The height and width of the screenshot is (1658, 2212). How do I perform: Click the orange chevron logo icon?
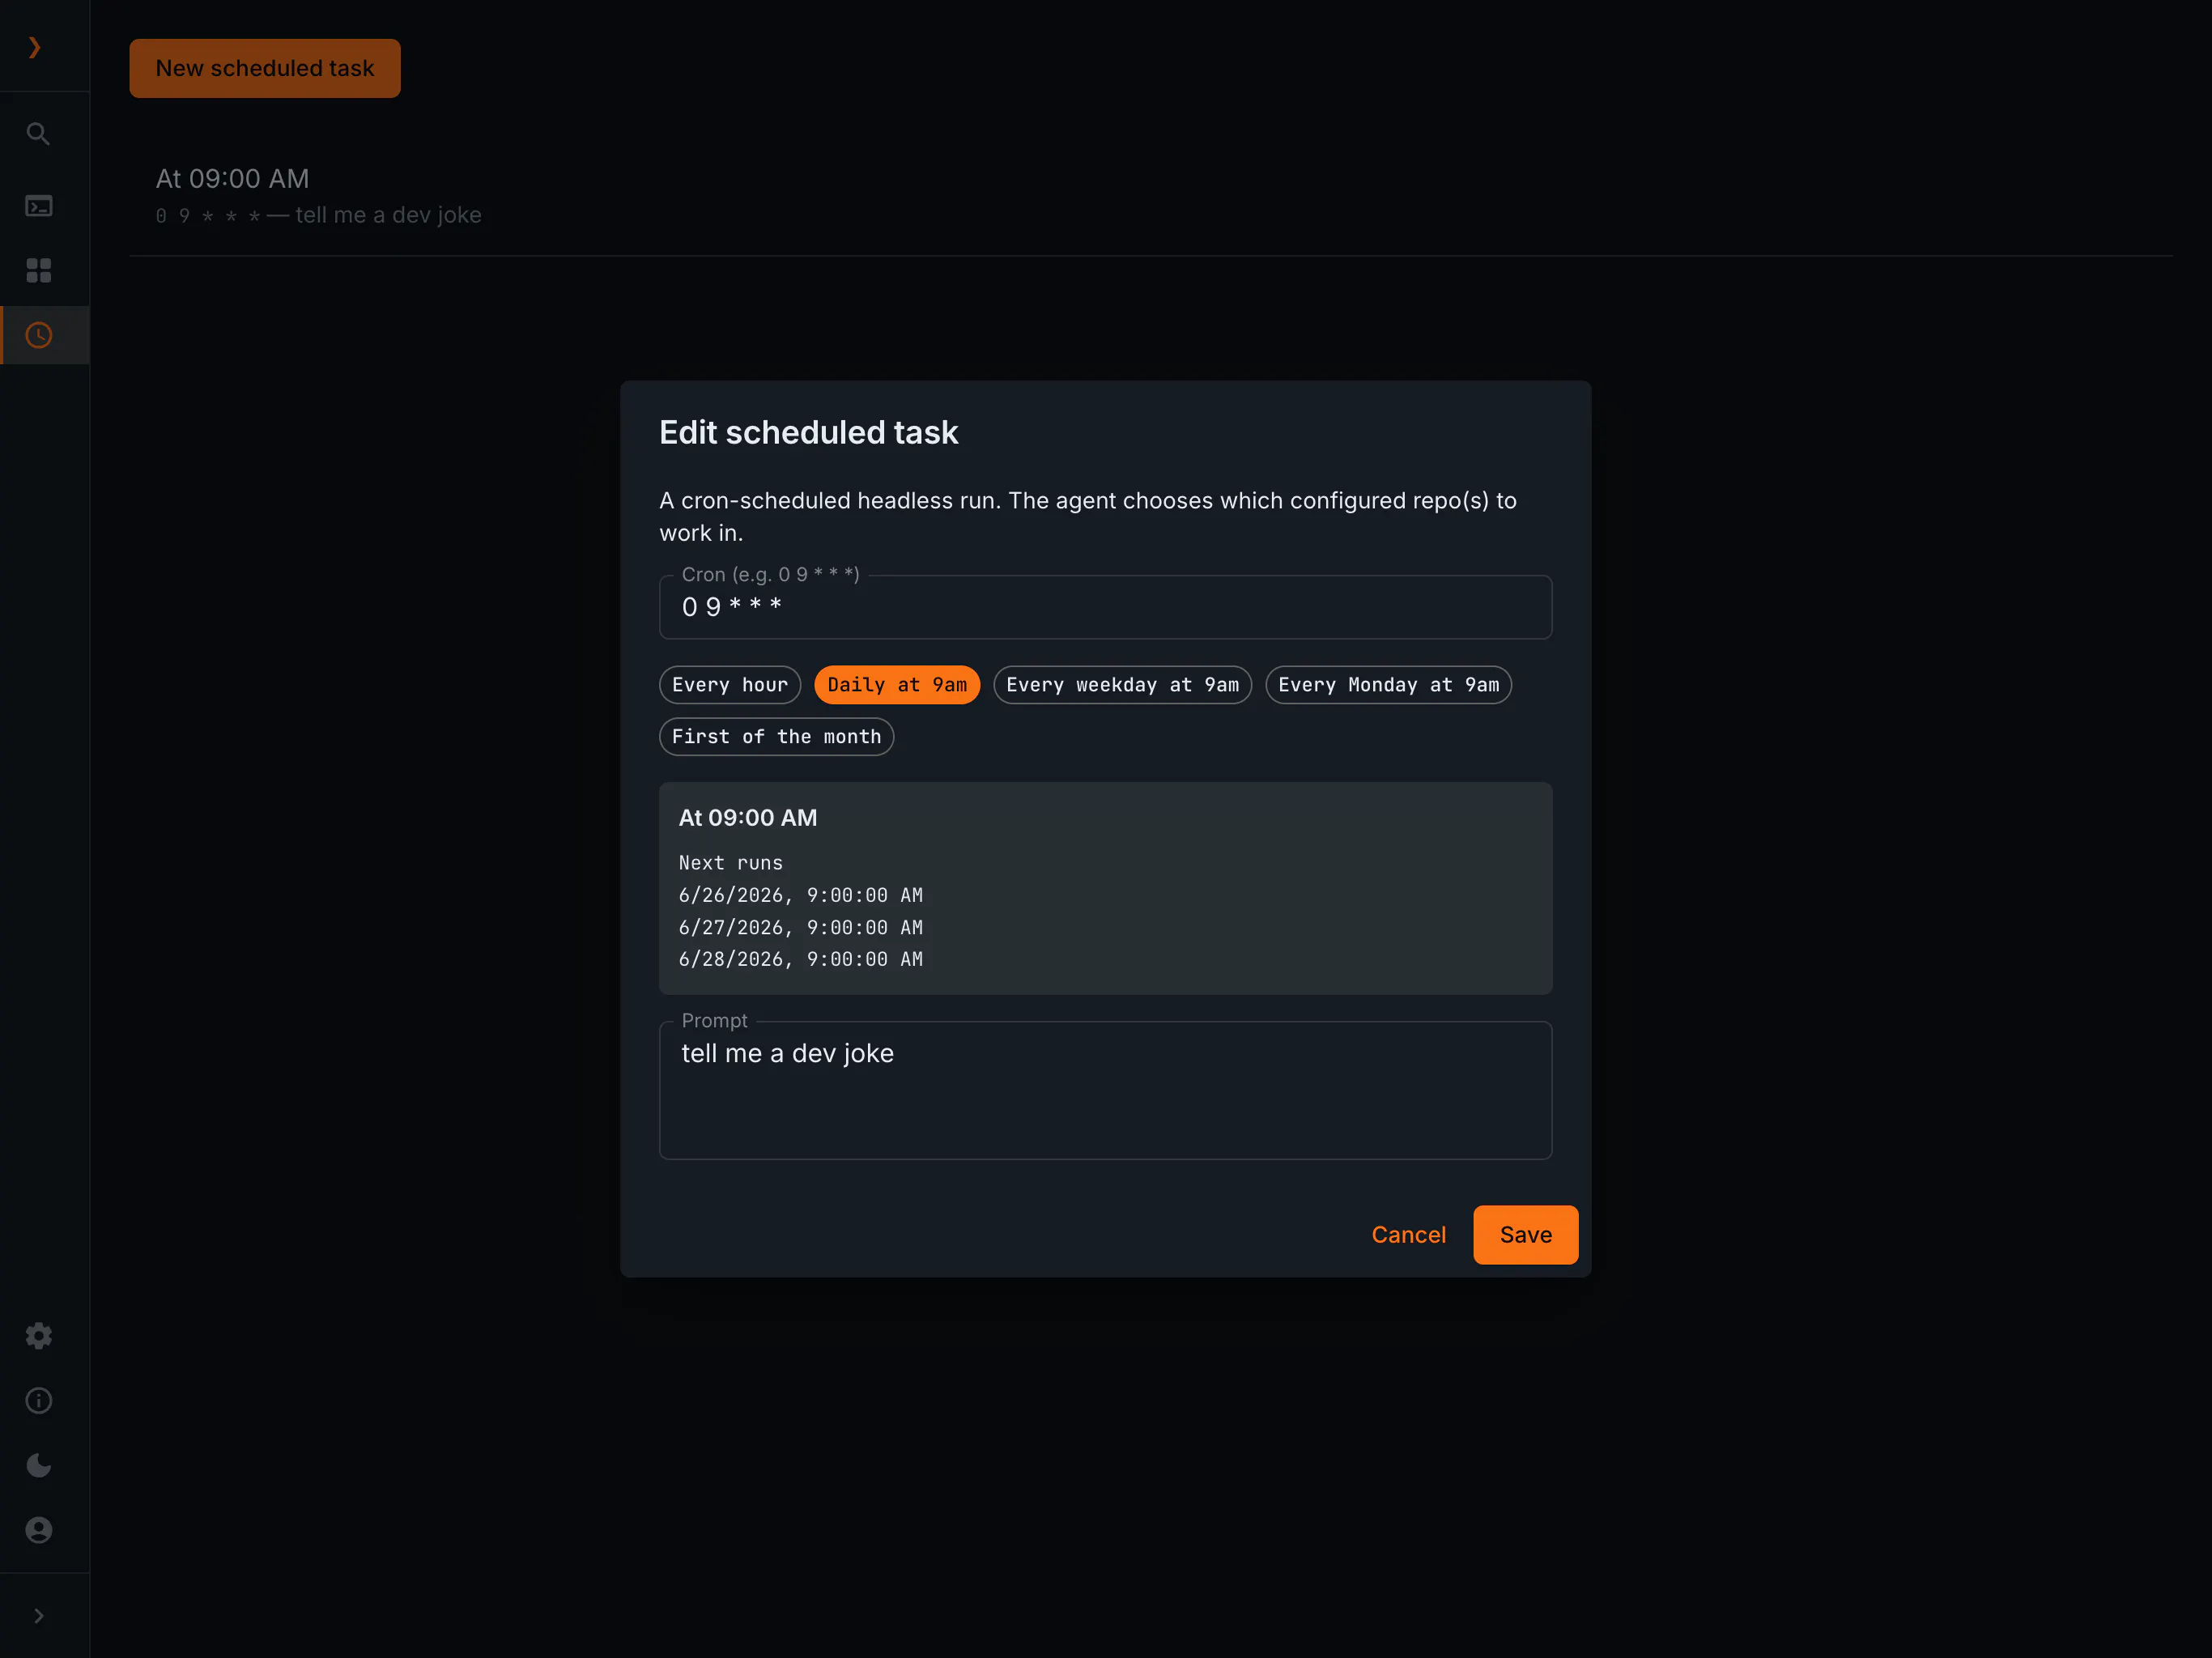(x=35, y=47)
